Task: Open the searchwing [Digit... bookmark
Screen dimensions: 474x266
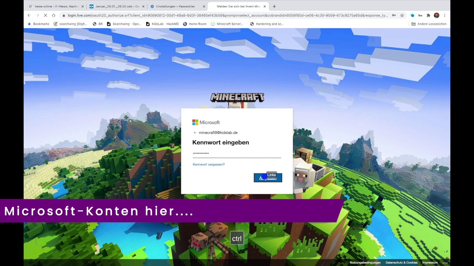Action: pyautogui.click(x=70, y=24)
